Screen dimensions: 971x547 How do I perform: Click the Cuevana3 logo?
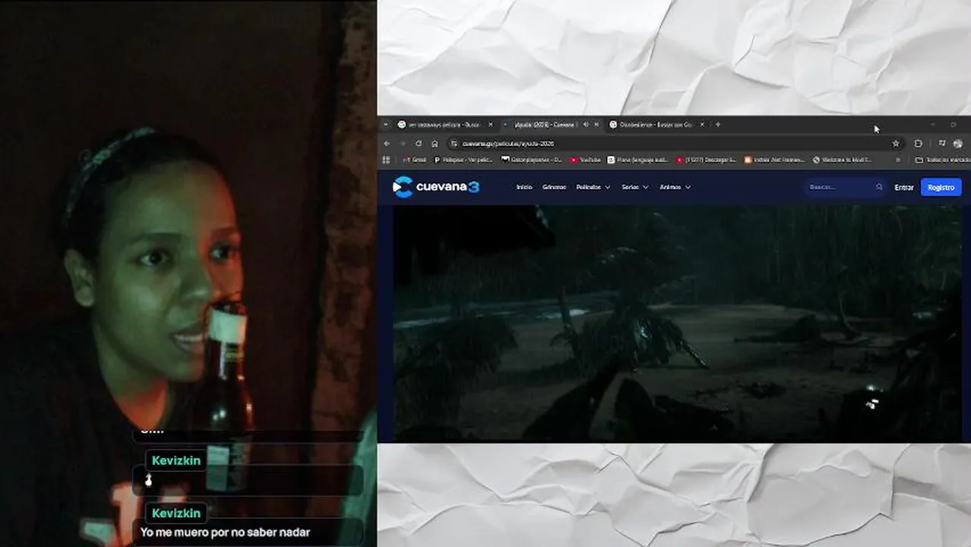(x=436, y=187)
